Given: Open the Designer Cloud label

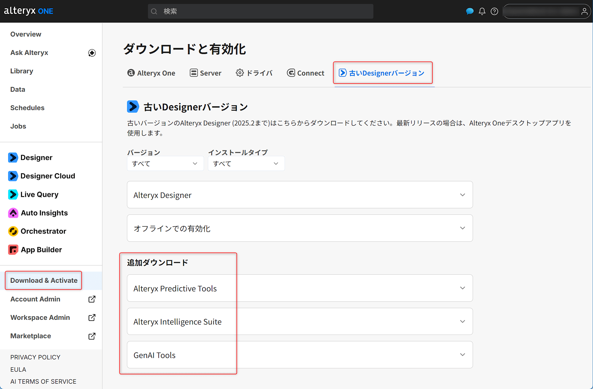Looking at the screenshot, I should [x=48, y=176].
